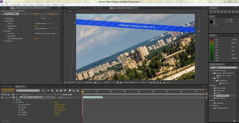Open the Layer menu
Viewport: 239px width, 123px height.
[25, 5]
